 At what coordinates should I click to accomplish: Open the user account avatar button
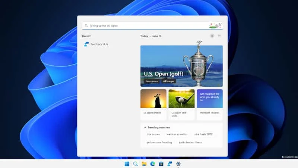(212, 36)
